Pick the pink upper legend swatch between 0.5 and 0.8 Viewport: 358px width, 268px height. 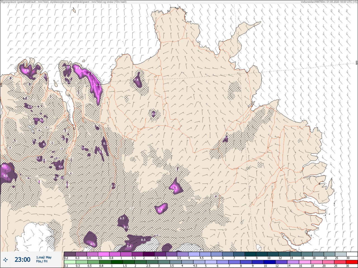point(103,254)
